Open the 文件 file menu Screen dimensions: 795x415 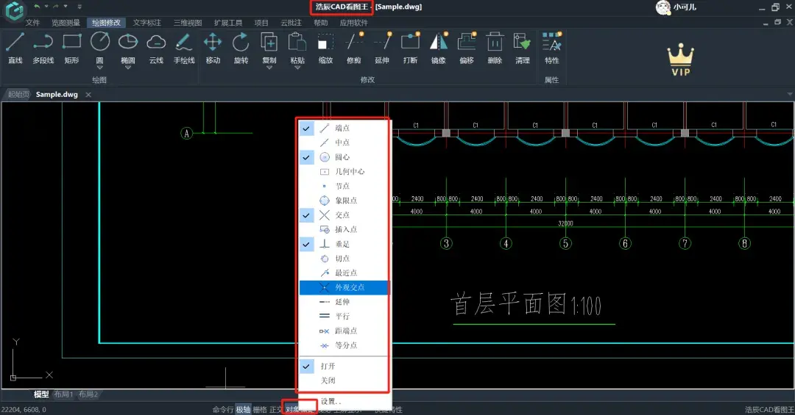click(32, 23)
